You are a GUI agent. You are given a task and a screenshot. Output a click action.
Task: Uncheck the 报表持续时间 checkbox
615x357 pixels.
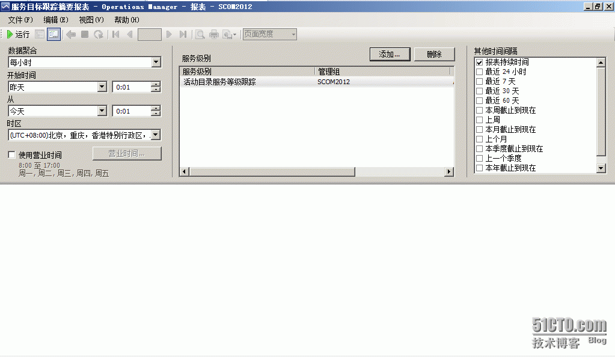click(479, 63)
